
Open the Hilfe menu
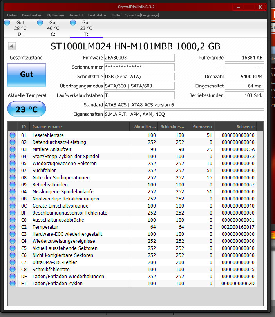116,15
